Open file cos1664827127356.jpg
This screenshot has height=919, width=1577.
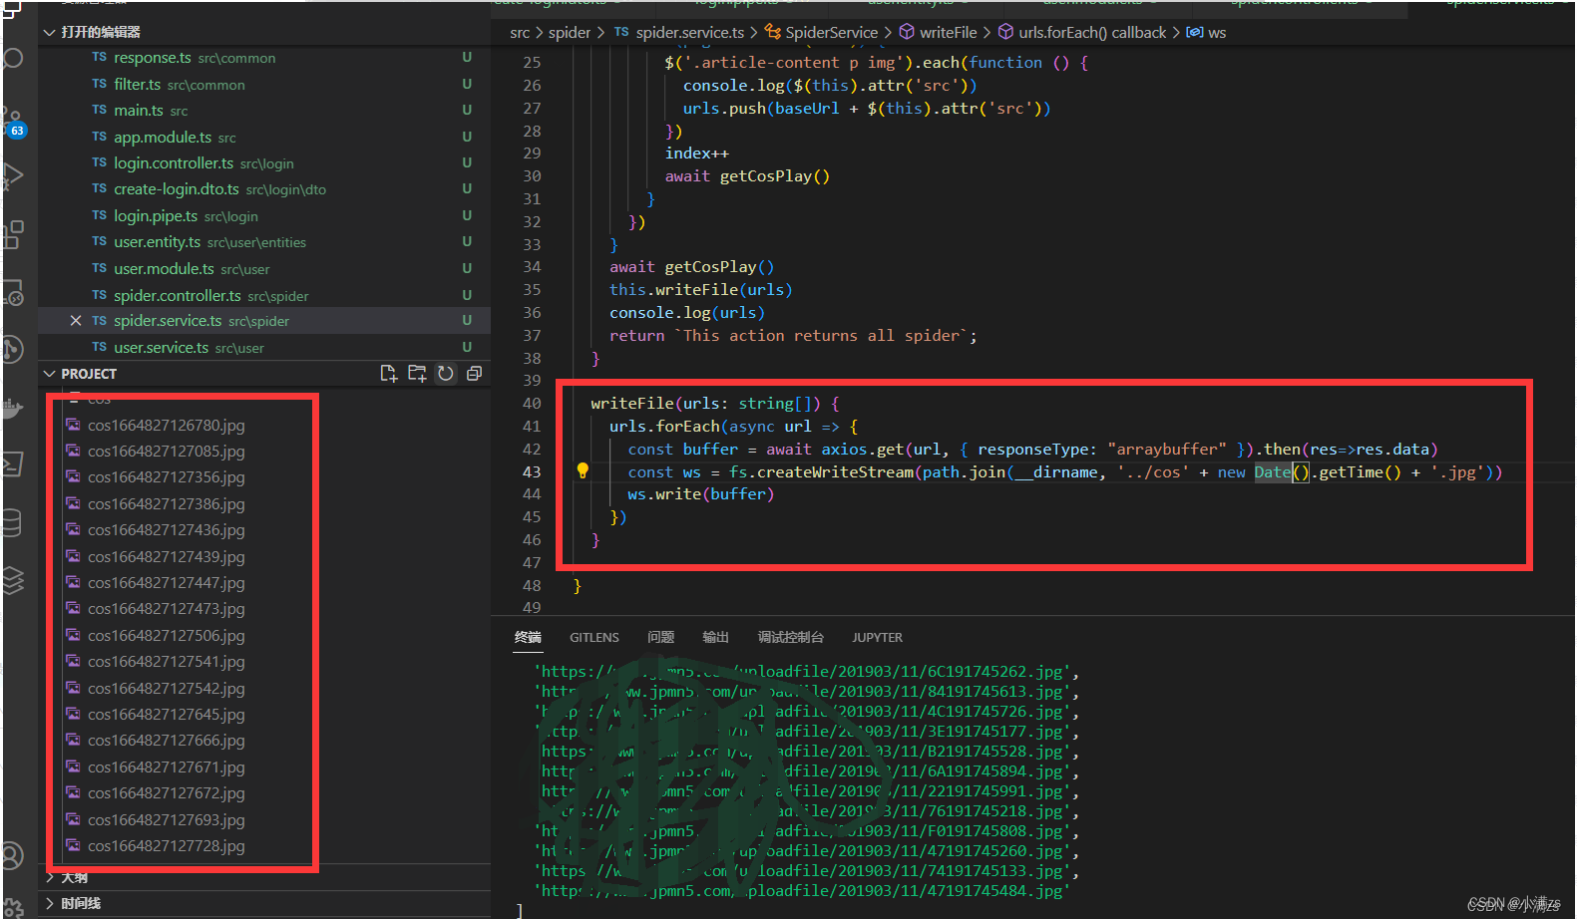tap(166, 476)
